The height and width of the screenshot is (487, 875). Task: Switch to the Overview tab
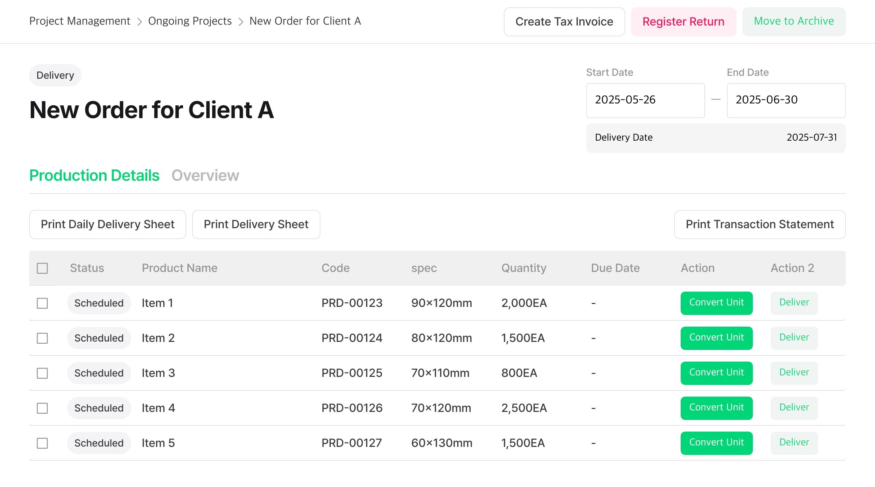click(205, 176)
